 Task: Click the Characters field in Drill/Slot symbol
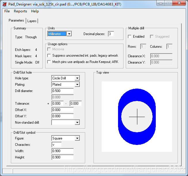[x=56, y=145]
